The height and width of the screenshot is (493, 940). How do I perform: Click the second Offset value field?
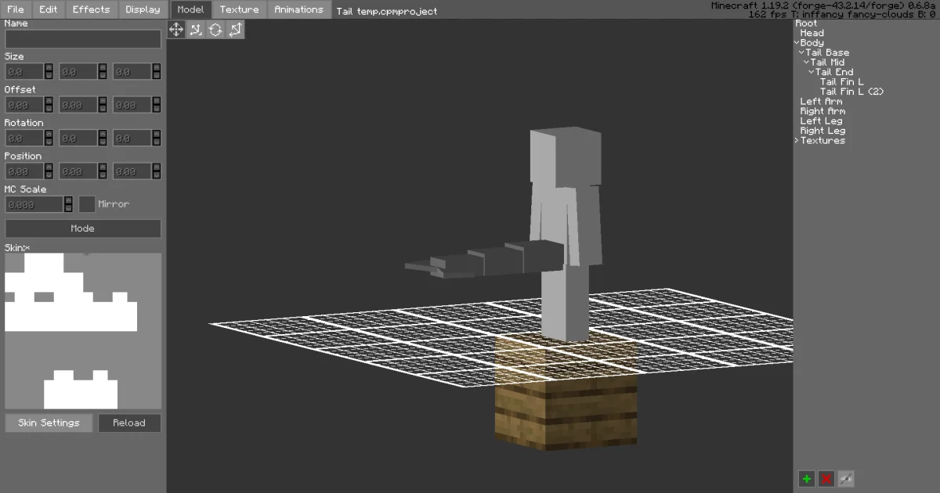point(78,105)
